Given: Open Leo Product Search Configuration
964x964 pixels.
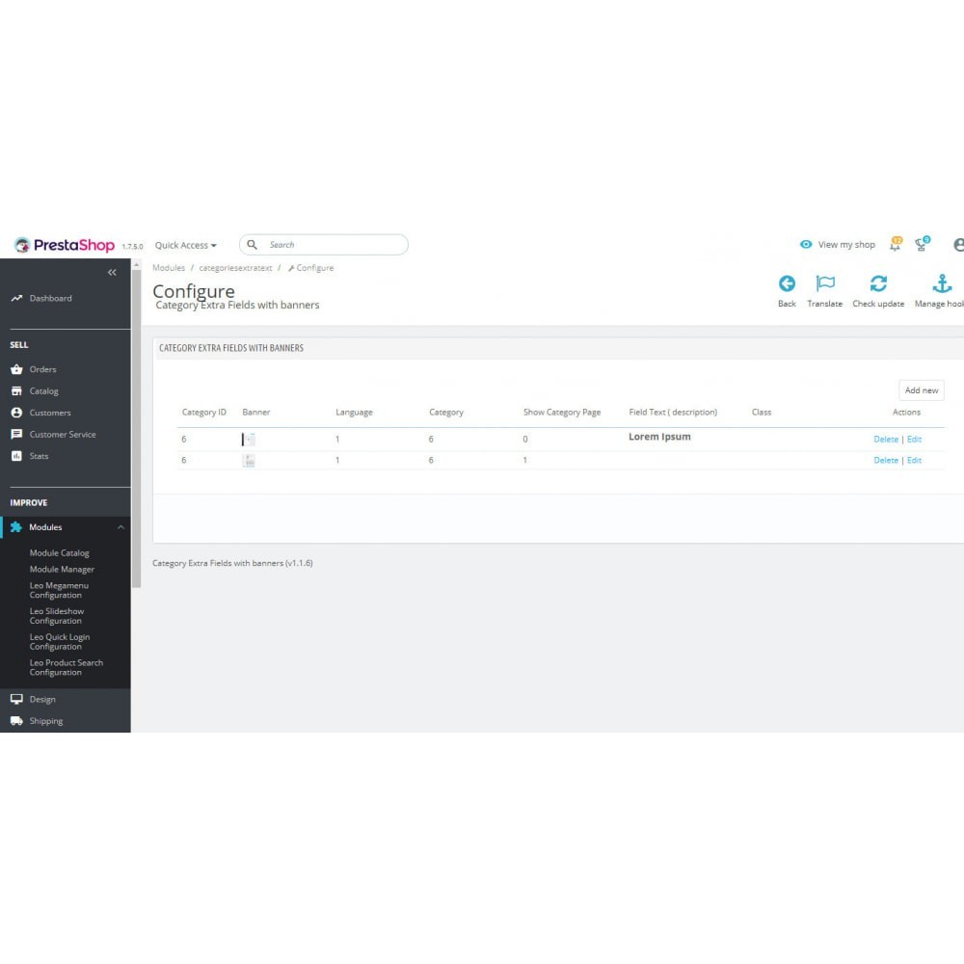Looking at the screenshot, I should [x=67, y=668].
